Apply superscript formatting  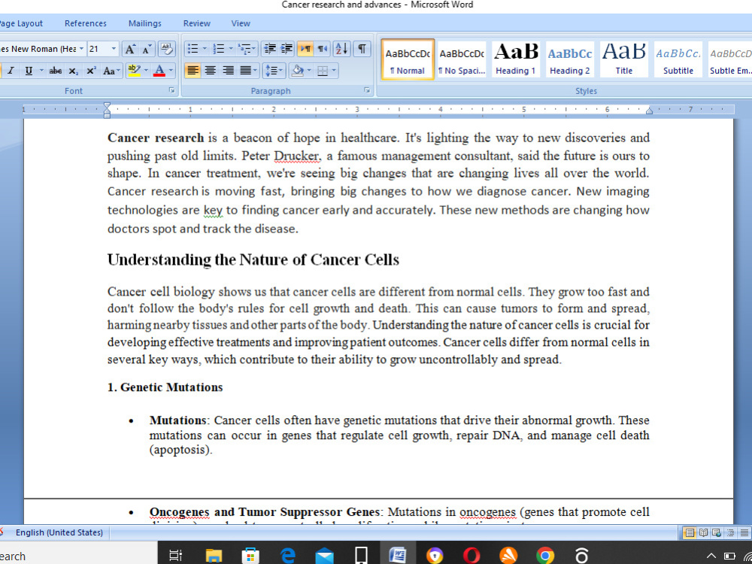[90, 71]
